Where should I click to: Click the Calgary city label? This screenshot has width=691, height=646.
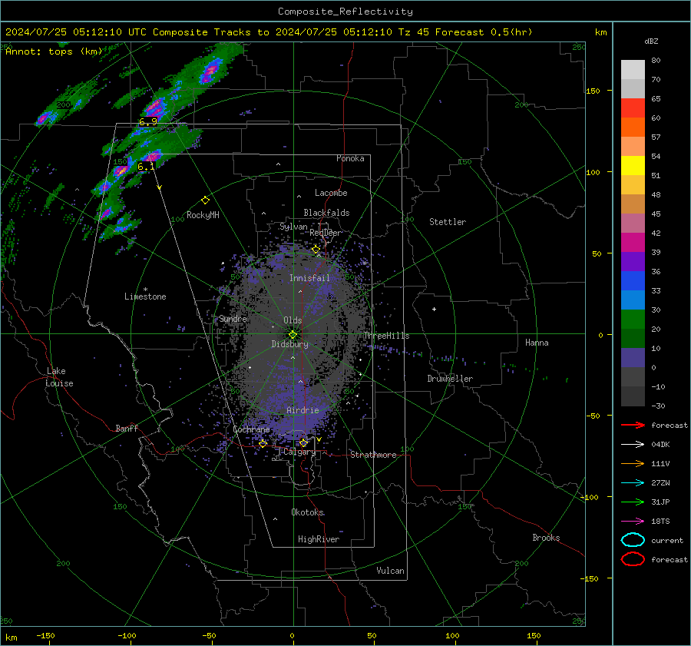pos(299,452)
